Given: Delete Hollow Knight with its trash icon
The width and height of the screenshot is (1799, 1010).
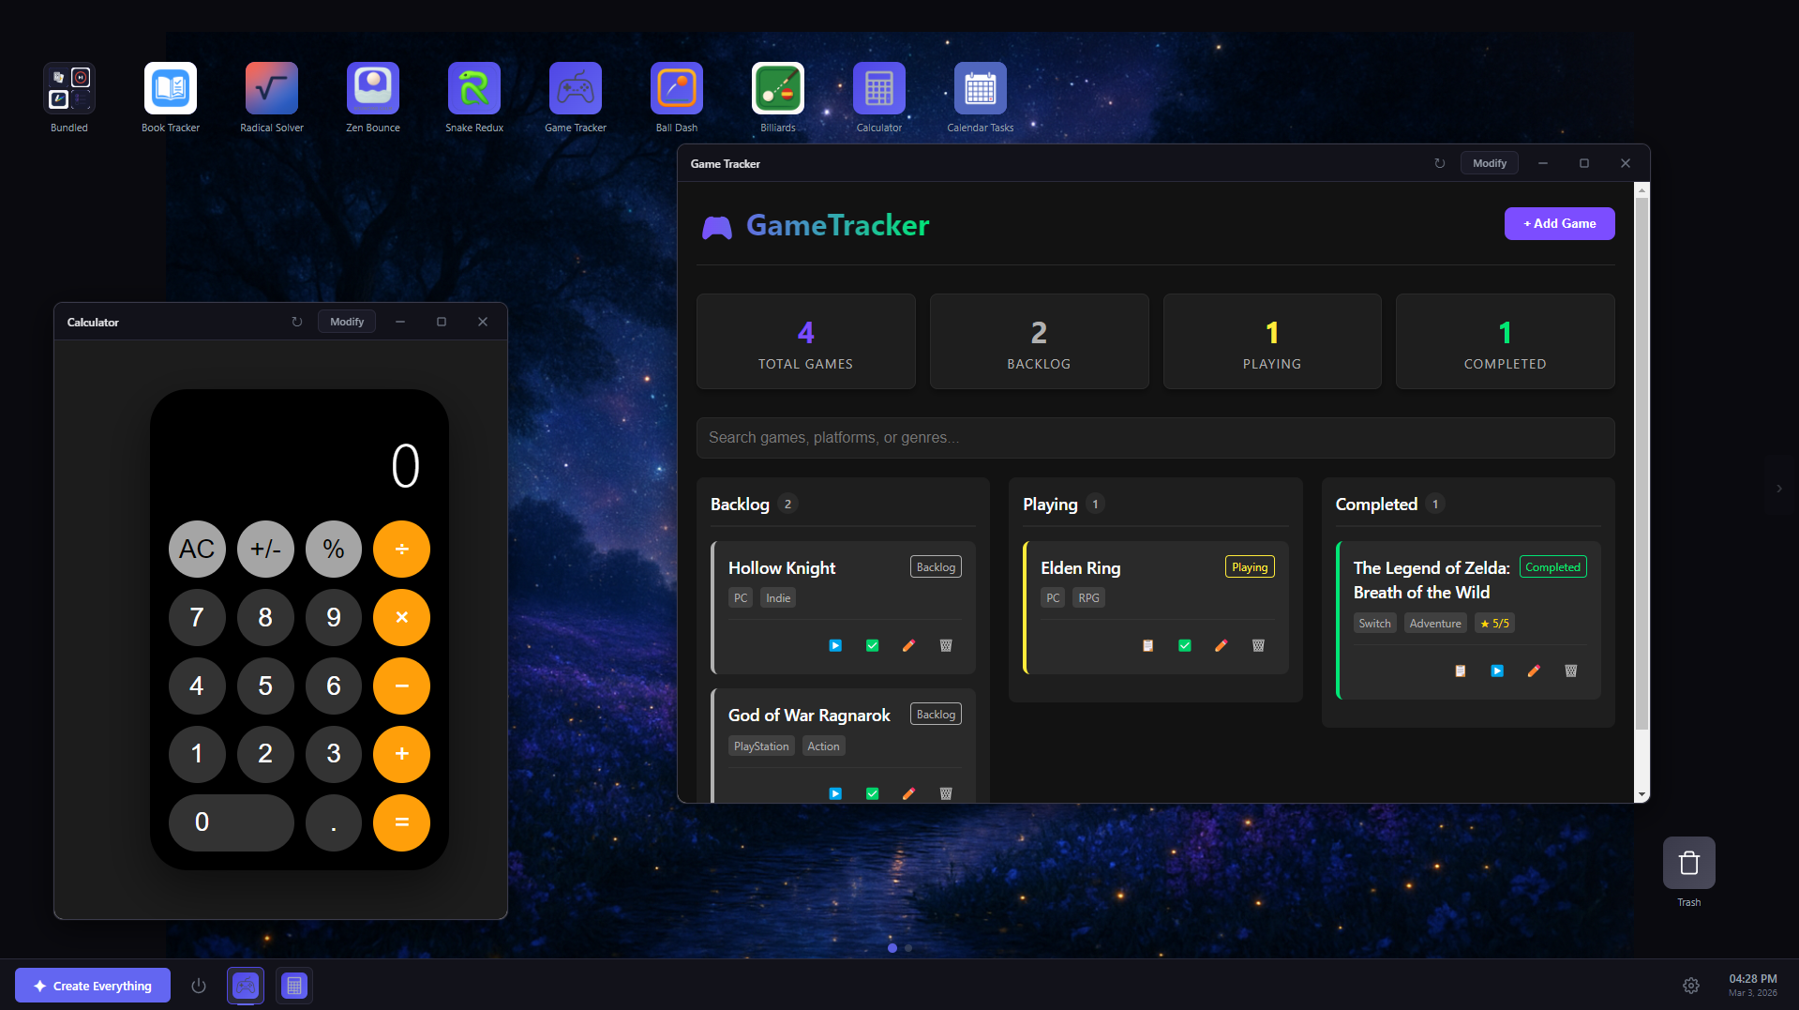Looking at the screenshot, I should [x=946, y=645].
